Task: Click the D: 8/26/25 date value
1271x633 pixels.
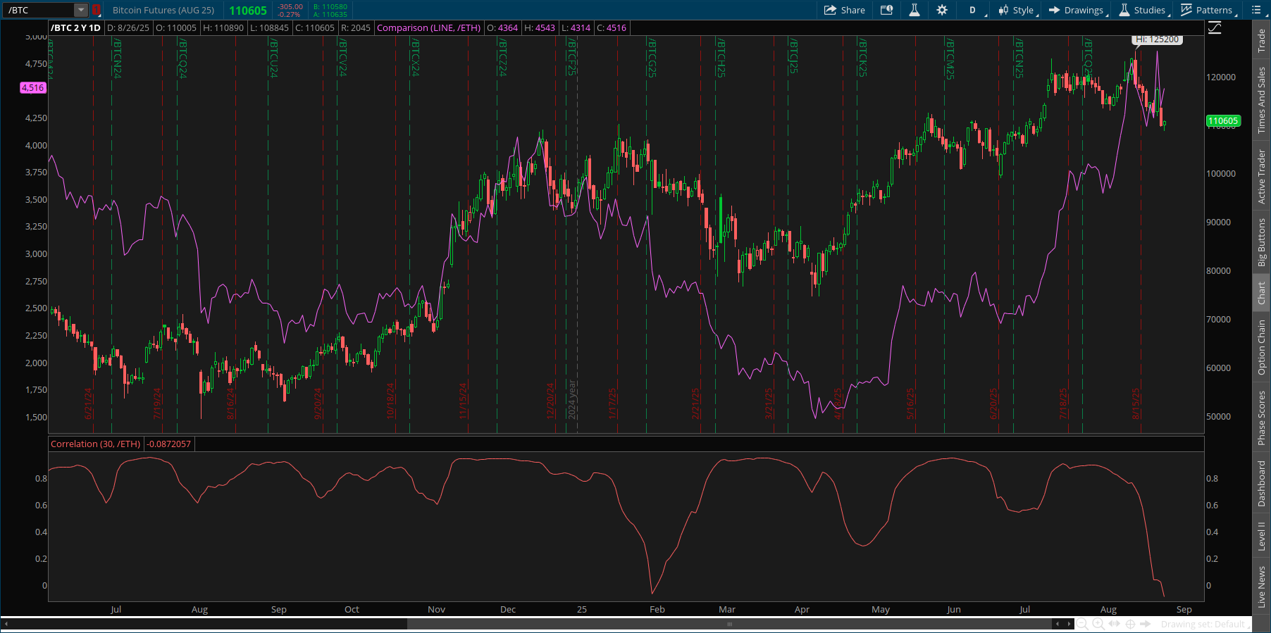Action: tap(128, 27)
